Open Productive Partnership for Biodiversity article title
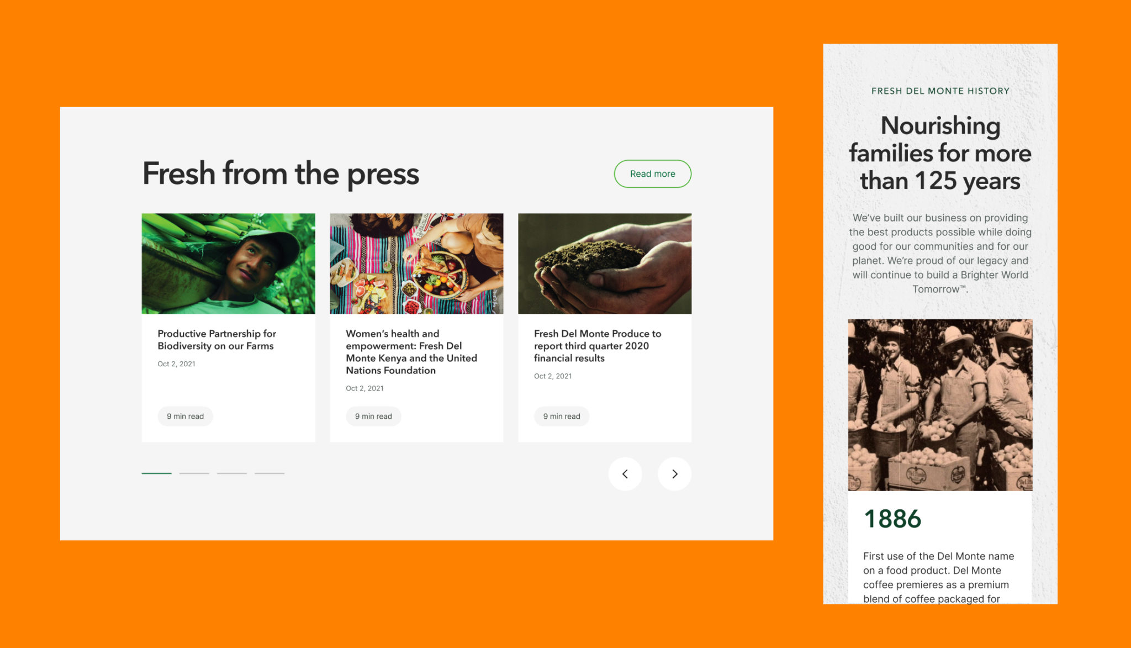The width and height of the screenshot is (1131, 648). point(216,340)
